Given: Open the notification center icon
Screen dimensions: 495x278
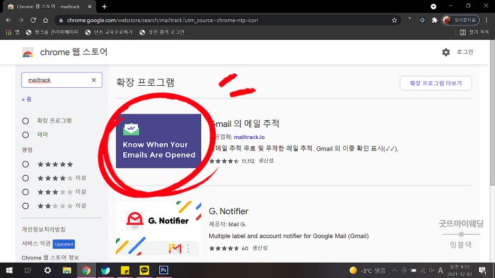Looking at the screenshot, I should (482, 270).
